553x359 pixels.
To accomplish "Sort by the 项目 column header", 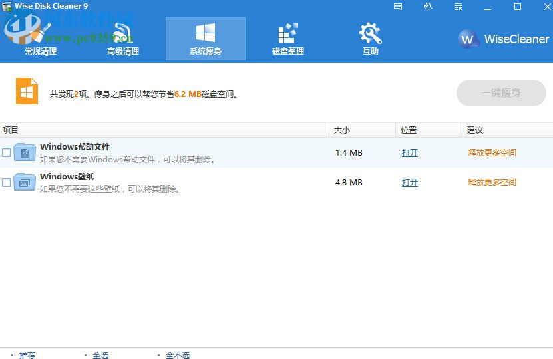I will 164,130.
